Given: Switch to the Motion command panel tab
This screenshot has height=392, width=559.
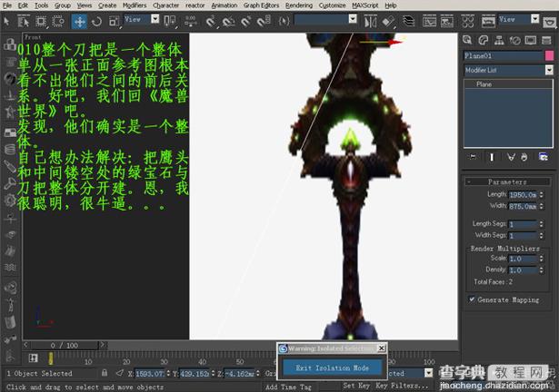Looking at the screenshot, I should (x=514, y=40).
